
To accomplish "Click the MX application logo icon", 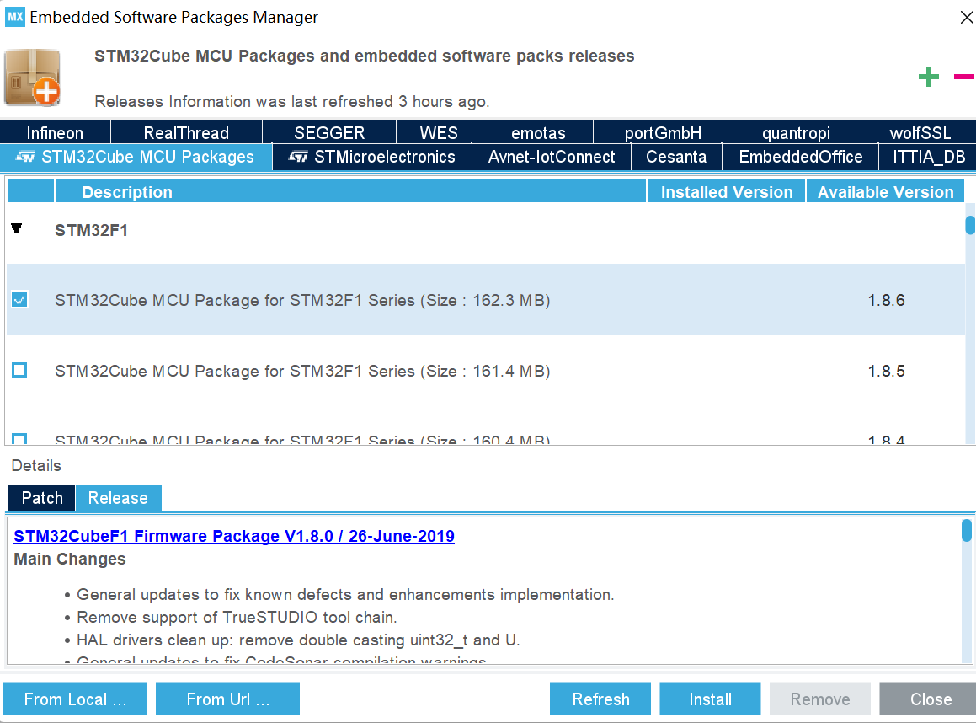I will [x=15, y=17].
